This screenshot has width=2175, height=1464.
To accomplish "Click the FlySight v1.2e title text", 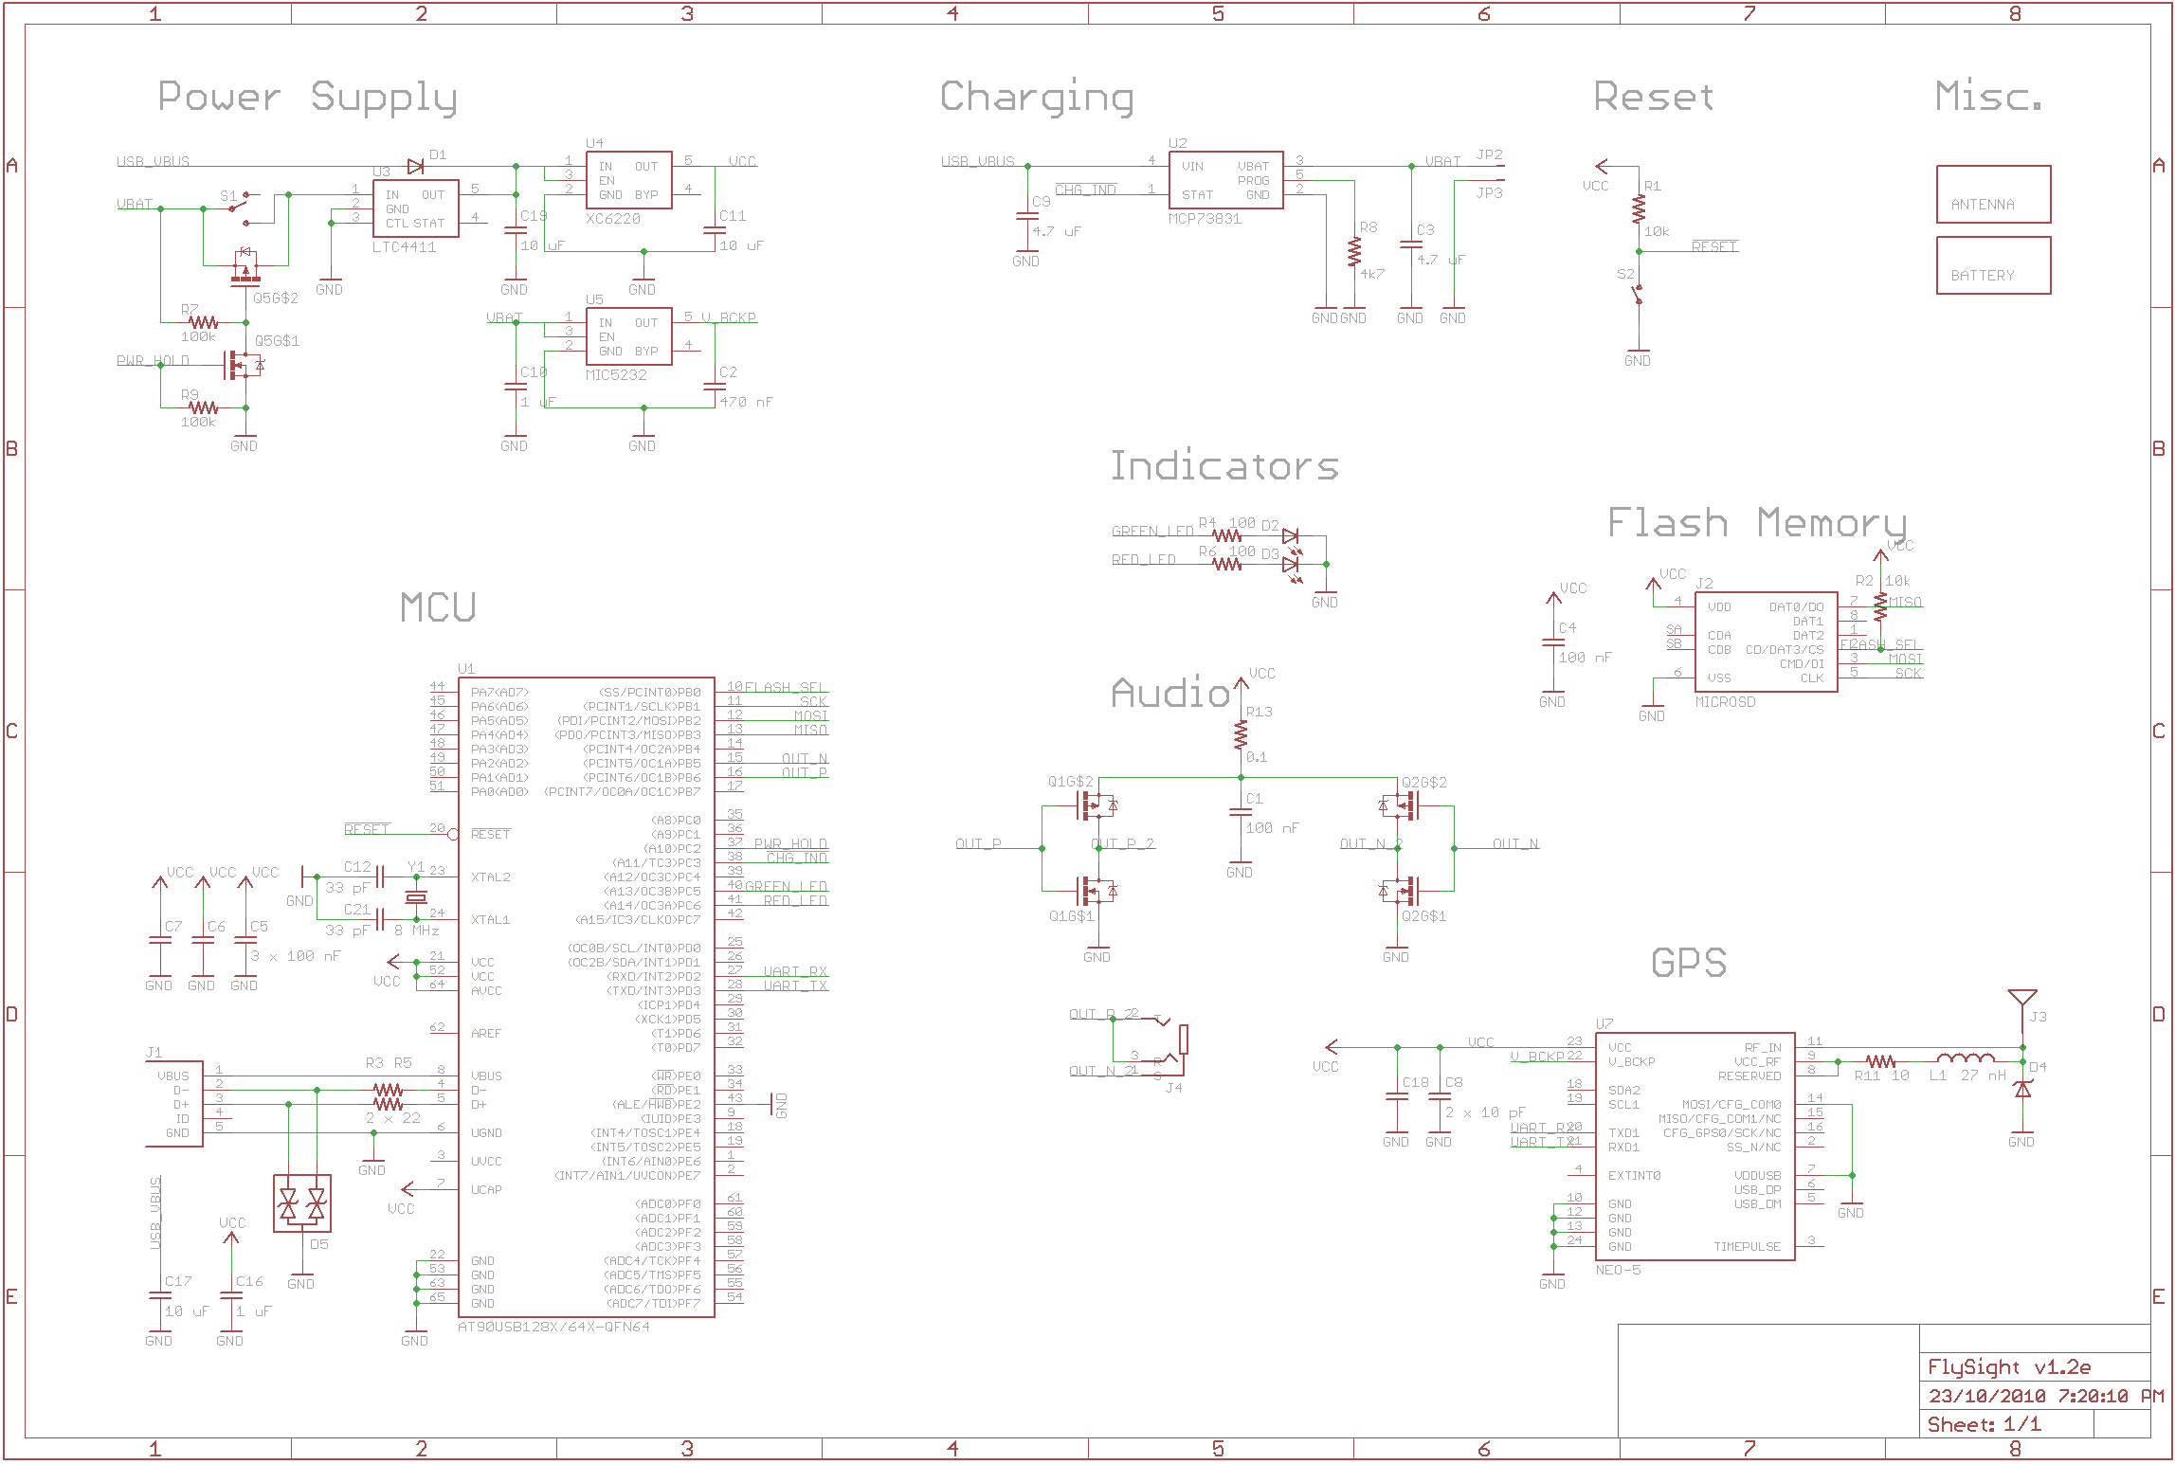I will [2008, 1366].
